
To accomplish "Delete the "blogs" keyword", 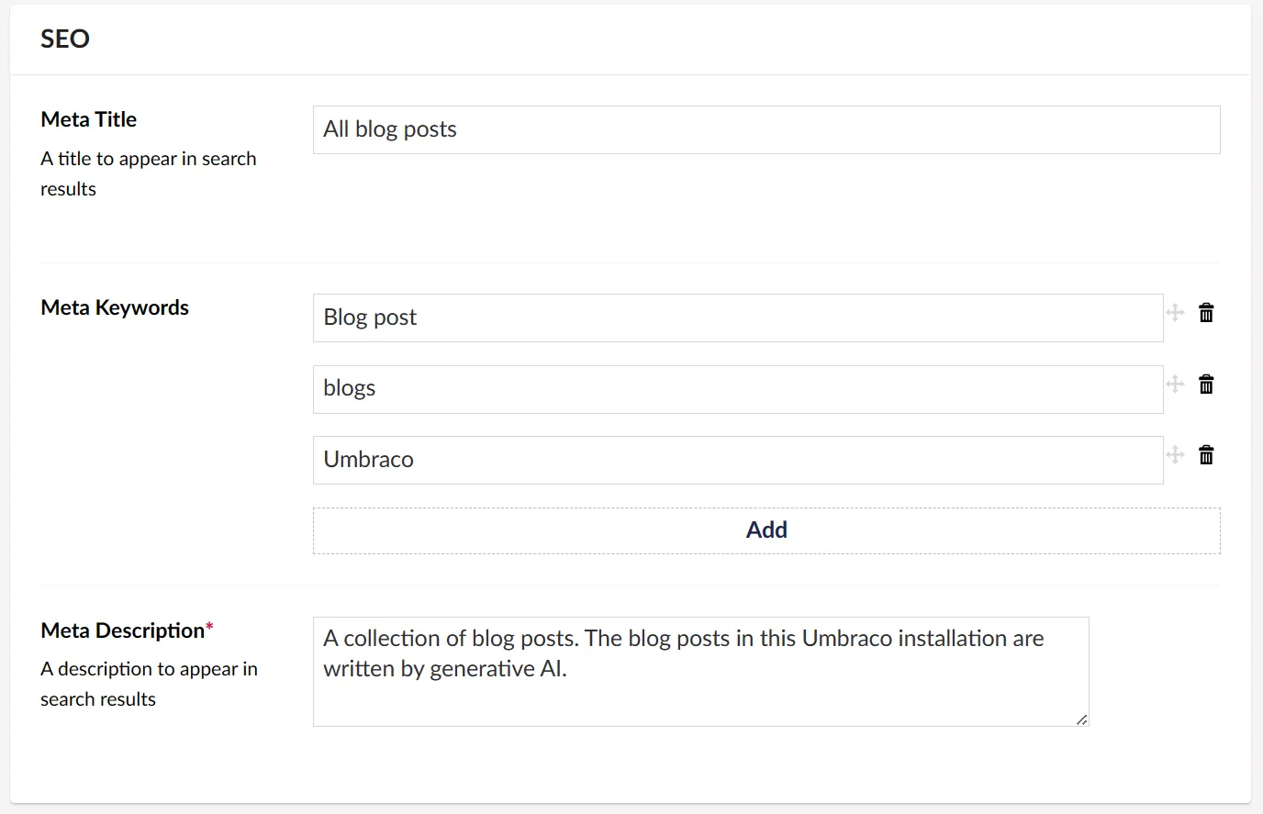I will click(x=1206, y=385).
